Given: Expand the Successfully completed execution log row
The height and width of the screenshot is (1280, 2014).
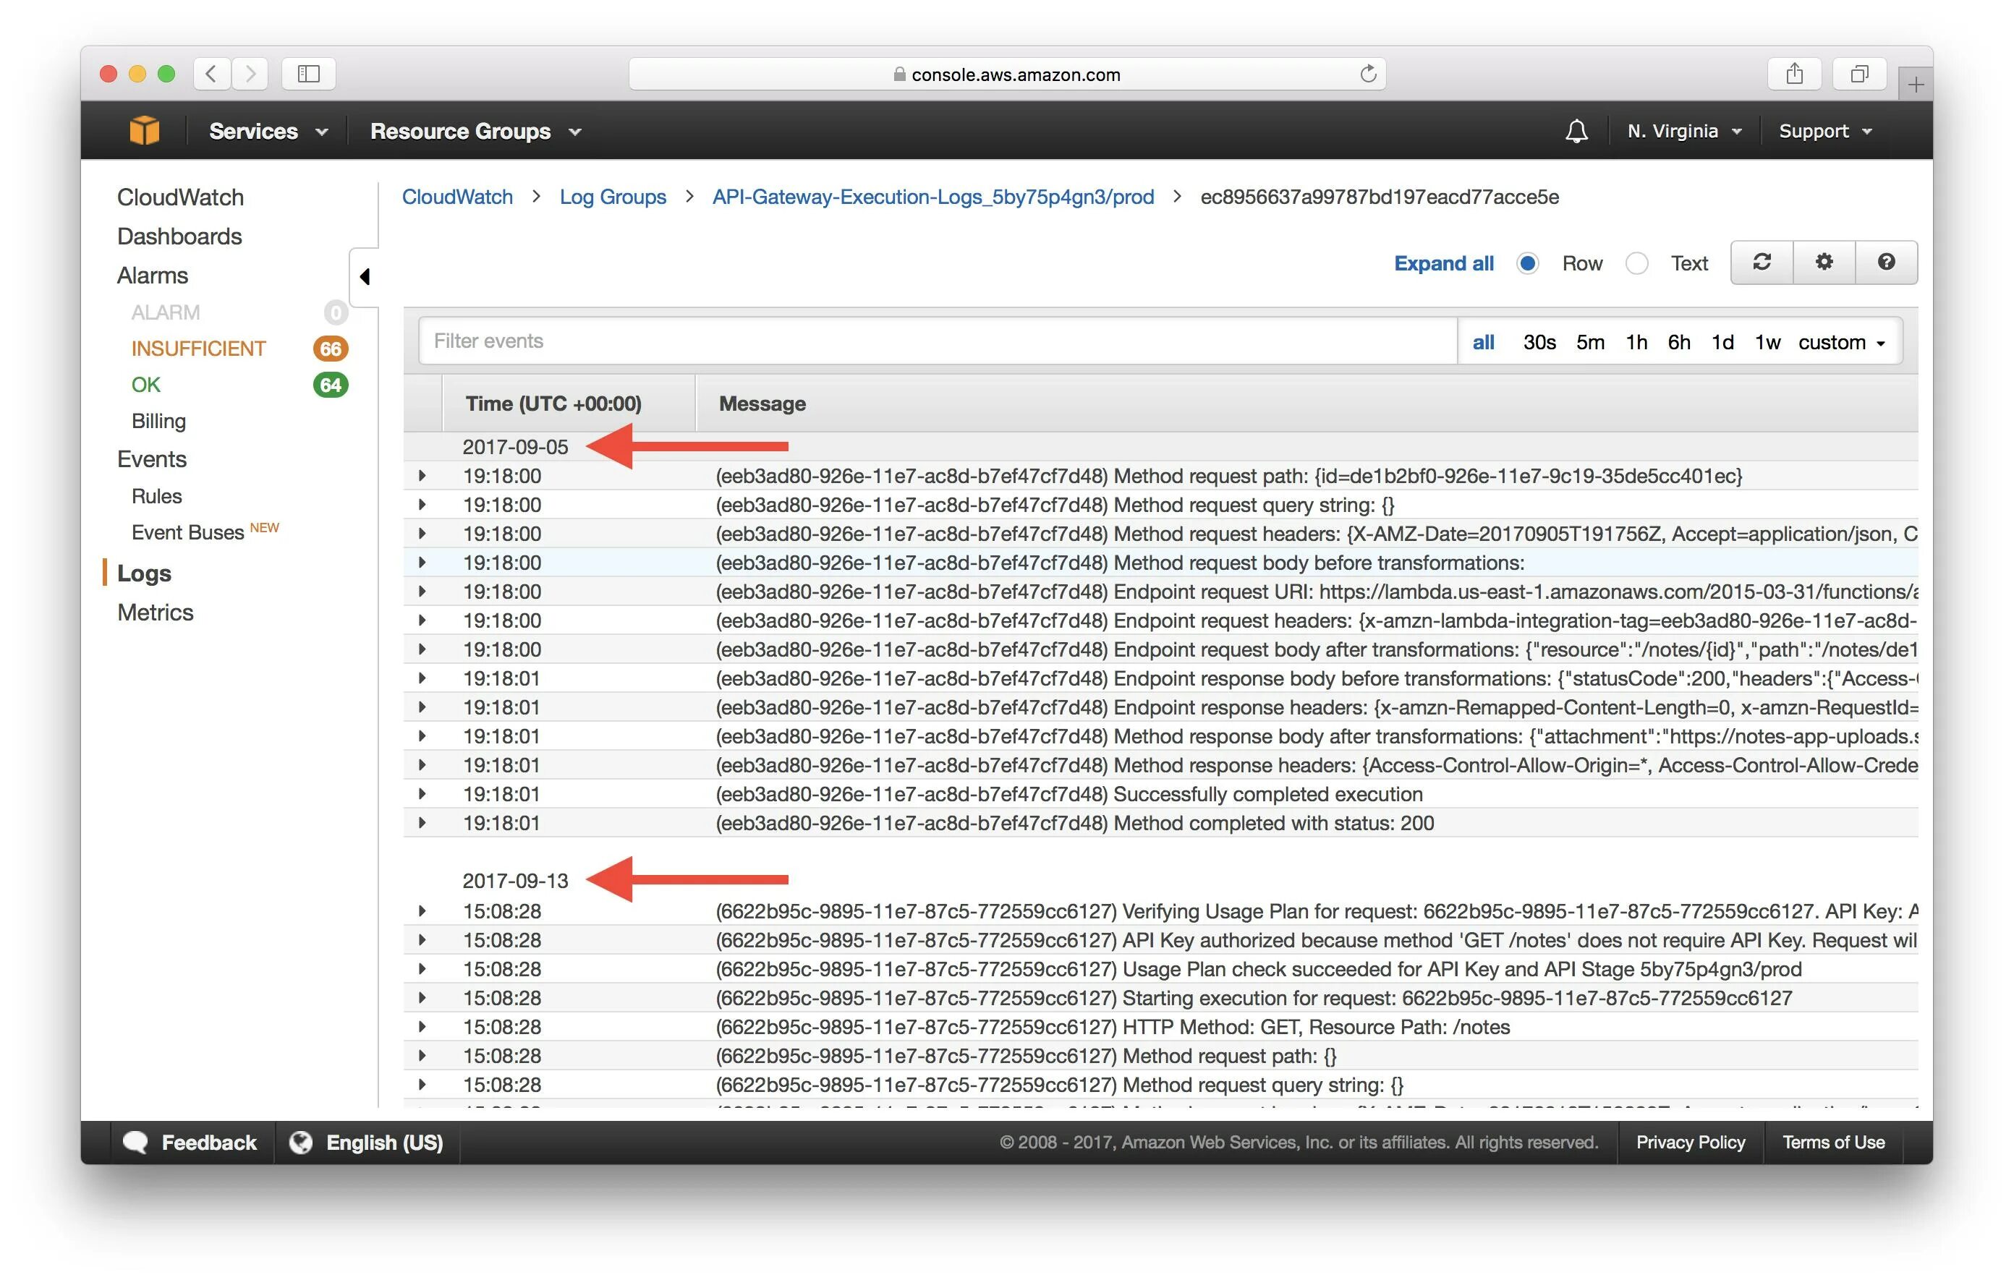Looking at the screenshot, I should point(422,793).
